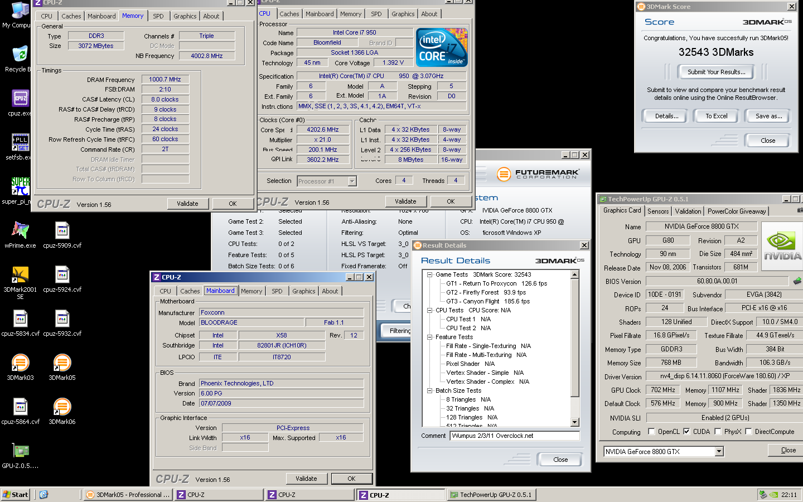Launch cpuz.exe desktop icon
Viewport: 803px width, 502px height.
click(20, 98)
